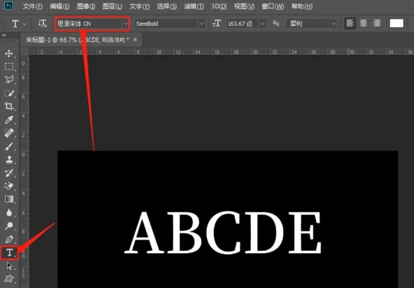Switch to the 未标题-1 document tab

pyautogui.click(x=77, y=40)
